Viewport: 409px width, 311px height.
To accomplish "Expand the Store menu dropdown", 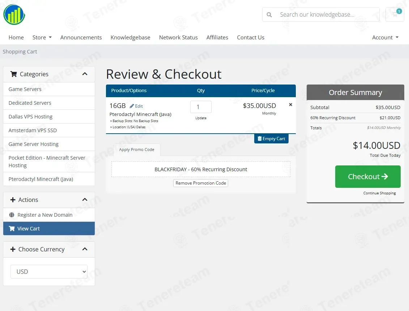I will 42,38.
